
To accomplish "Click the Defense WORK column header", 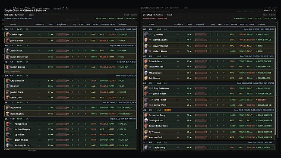I will [x=234, y=24].
